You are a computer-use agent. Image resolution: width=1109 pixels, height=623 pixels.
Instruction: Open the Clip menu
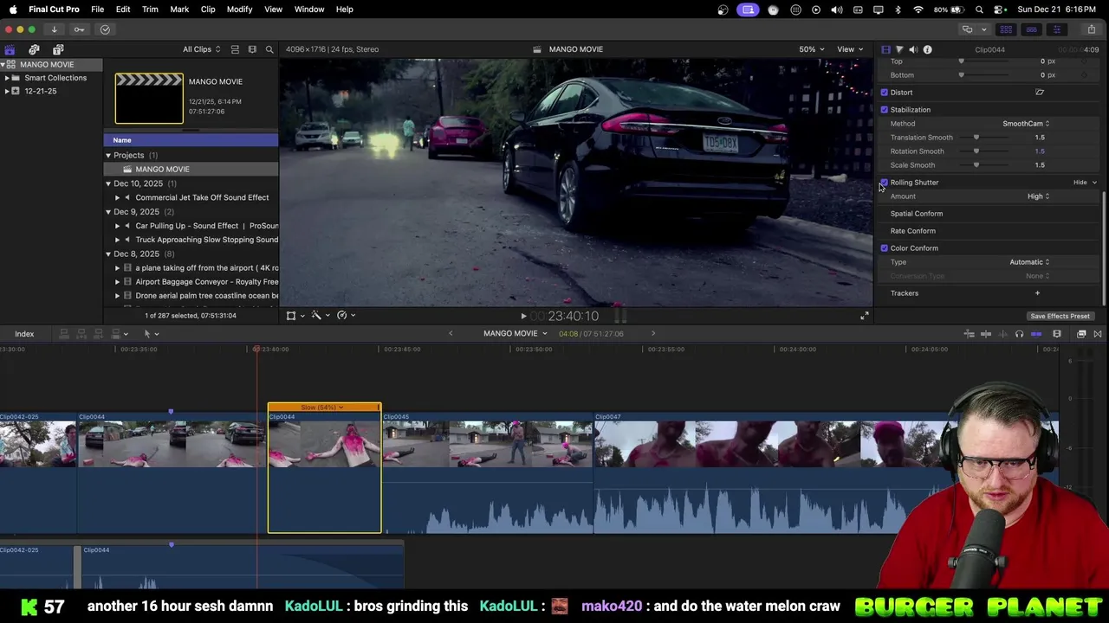[208, 9]
